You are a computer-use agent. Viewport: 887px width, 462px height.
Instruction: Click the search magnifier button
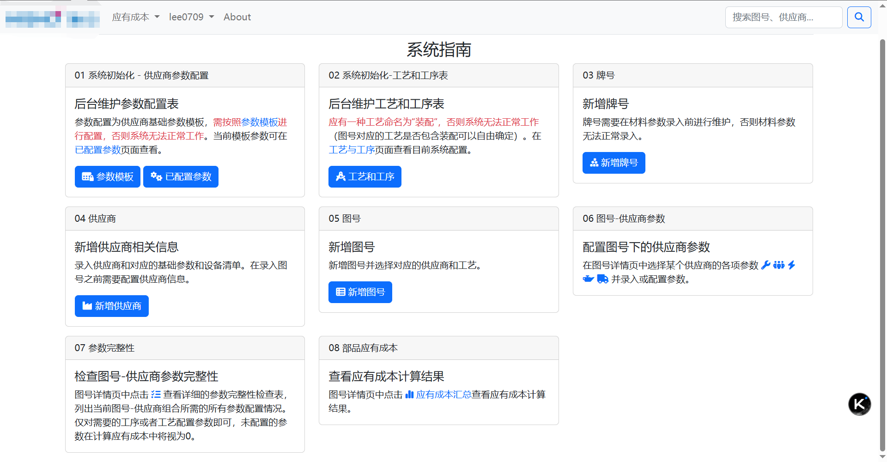click(859, 17)
